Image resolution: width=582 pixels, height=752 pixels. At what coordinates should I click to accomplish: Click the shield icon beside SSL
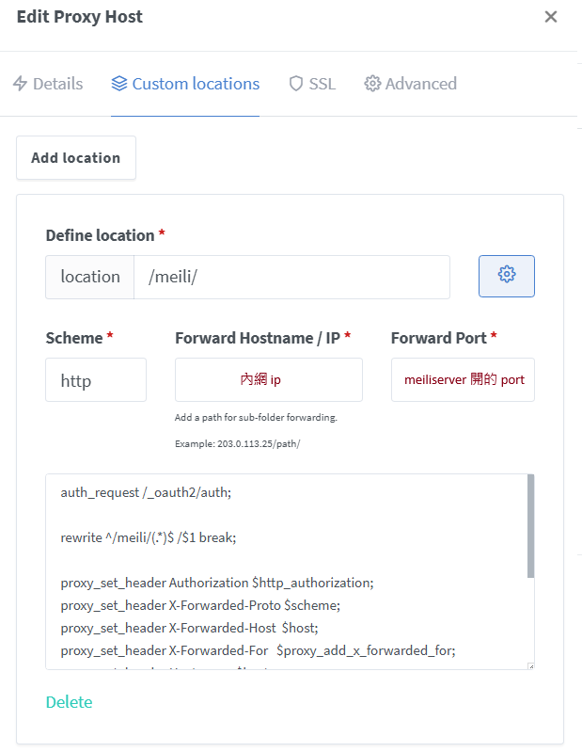[296, 84]
